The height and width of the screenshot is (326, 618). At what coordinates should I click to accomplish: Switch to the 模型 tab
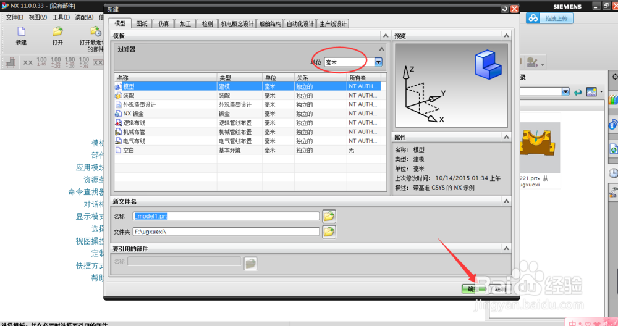(x=120, y=23)
